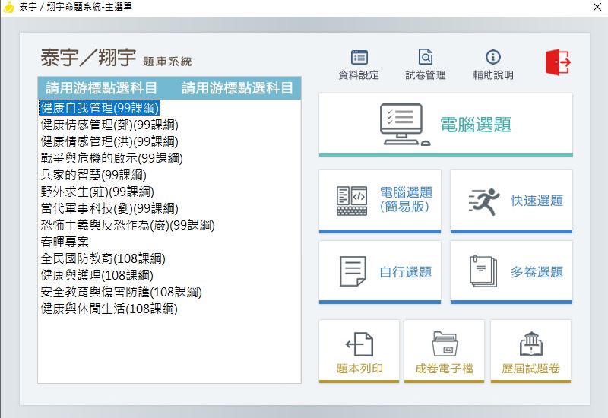Select 春暉專案 in subject list
Image resolution: width=608 pixels, height=418 pixels.
pyautogui.click(x=65, y=242)
